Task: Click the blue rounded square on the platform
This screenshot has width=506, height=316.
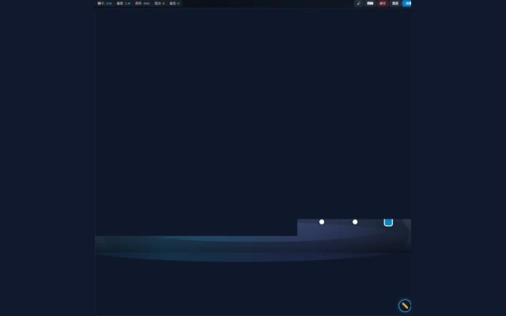Action: coord(388,222)
